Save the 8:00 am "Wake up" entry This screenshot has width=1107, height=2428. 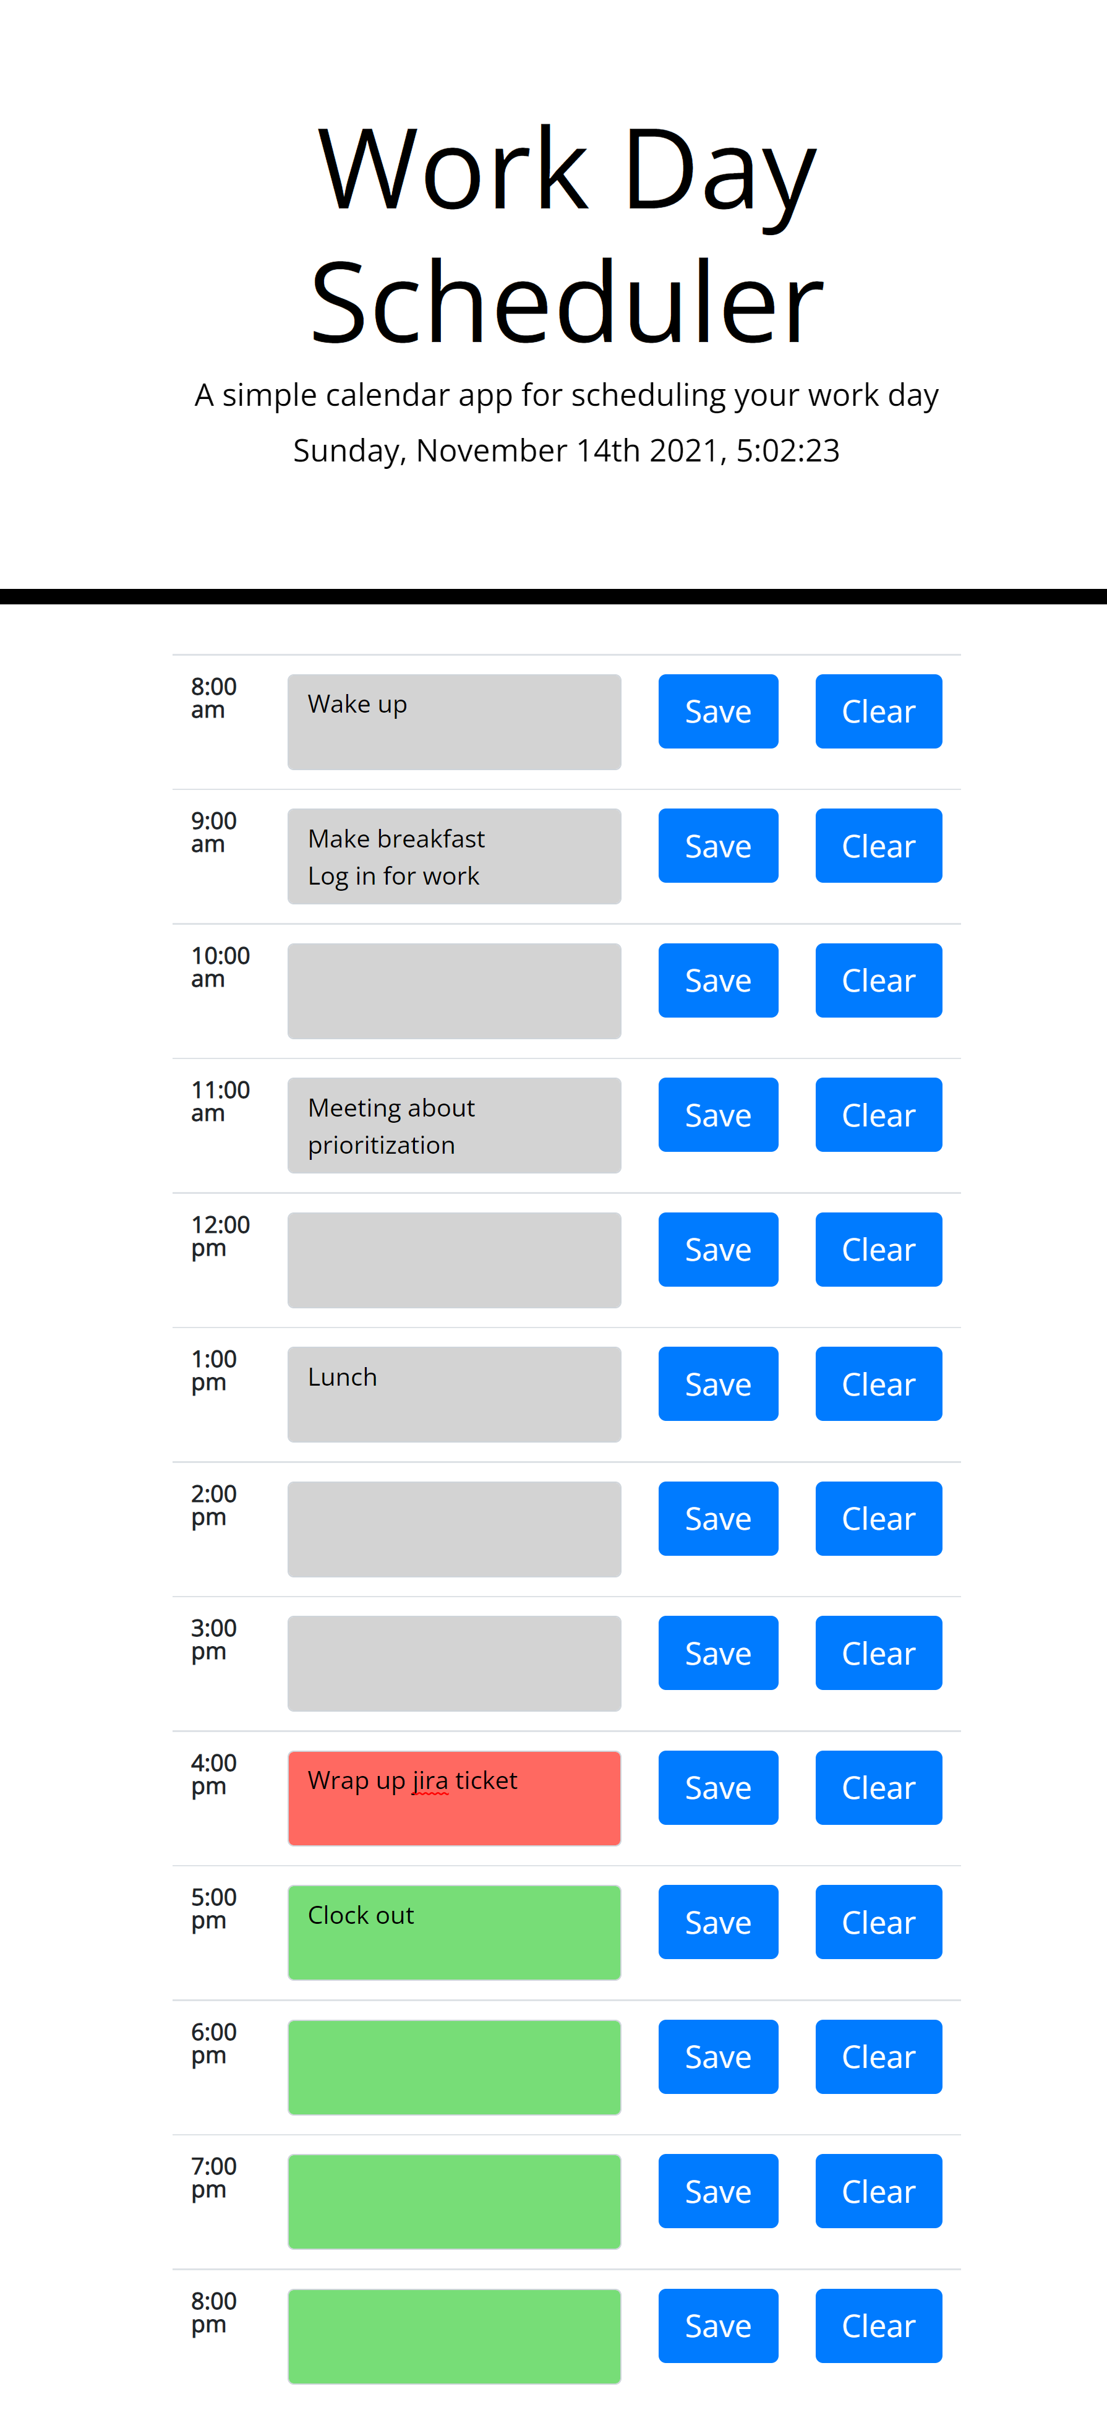(717, 711)
